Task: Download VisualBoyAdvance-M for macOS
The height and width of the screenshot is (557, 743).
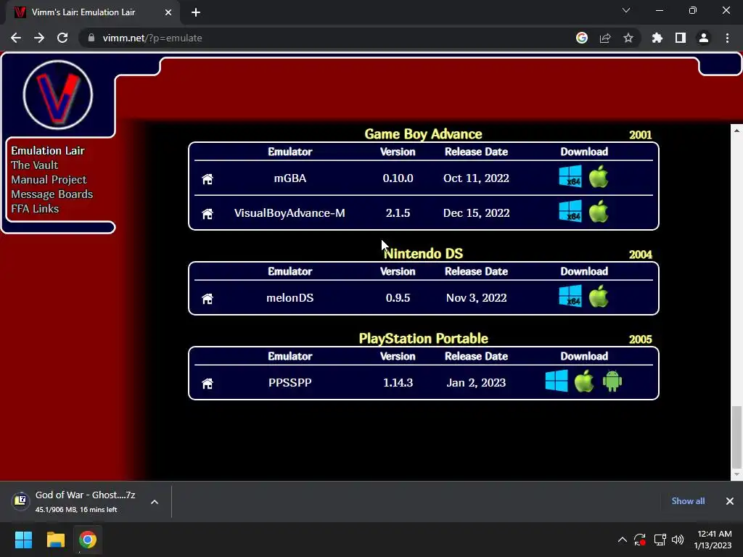Action: point(599,211)
